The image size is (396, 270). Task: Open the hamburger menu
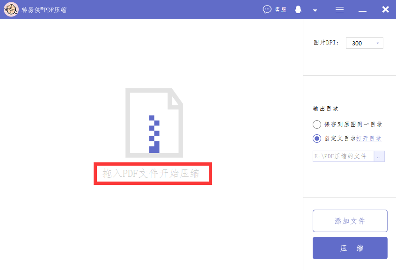[339, 10]
